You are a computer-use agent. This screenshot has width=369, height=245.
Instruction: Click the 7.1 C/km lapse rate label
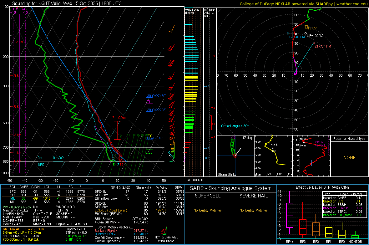tap(119, 118)
